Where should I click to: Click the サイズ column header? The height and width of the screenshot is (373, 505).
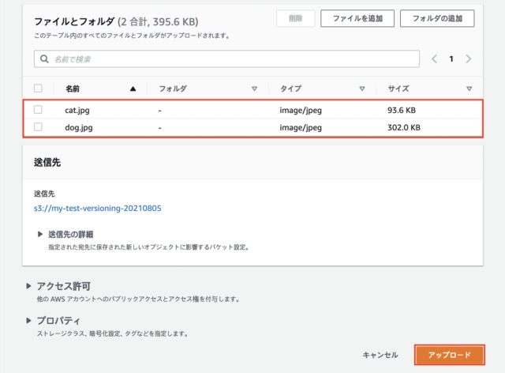[x=398, y=89]
